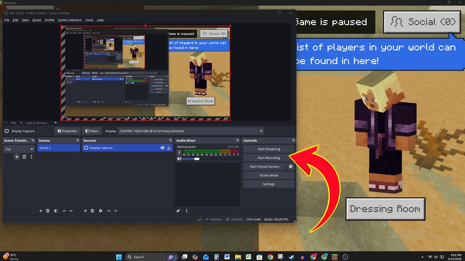Add a new scene transition with plus icon
This screenshot has width=465, height=261.
coord(17,157)
